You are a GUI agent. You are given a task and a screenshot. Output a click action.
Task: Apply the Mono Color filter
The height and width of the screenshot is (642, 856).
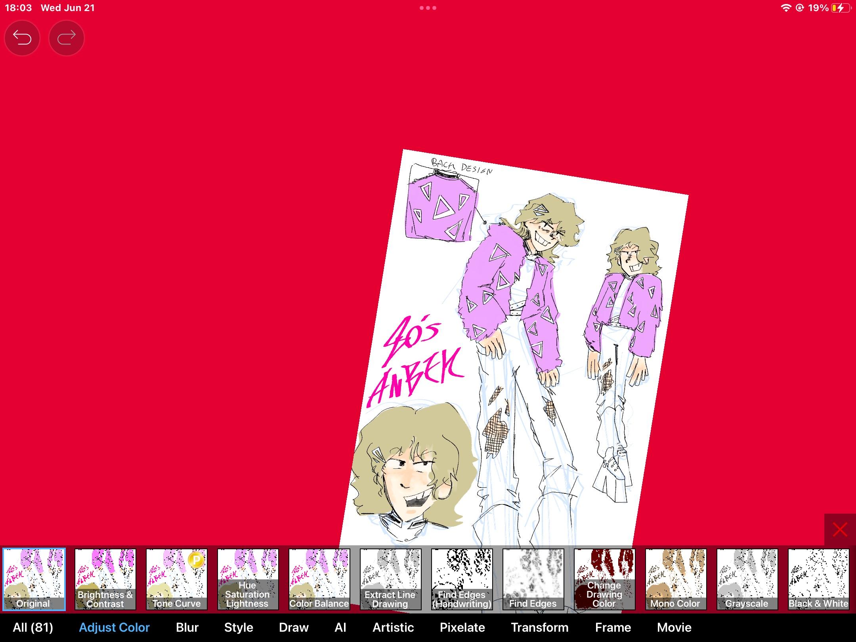[x=676, y=579]
